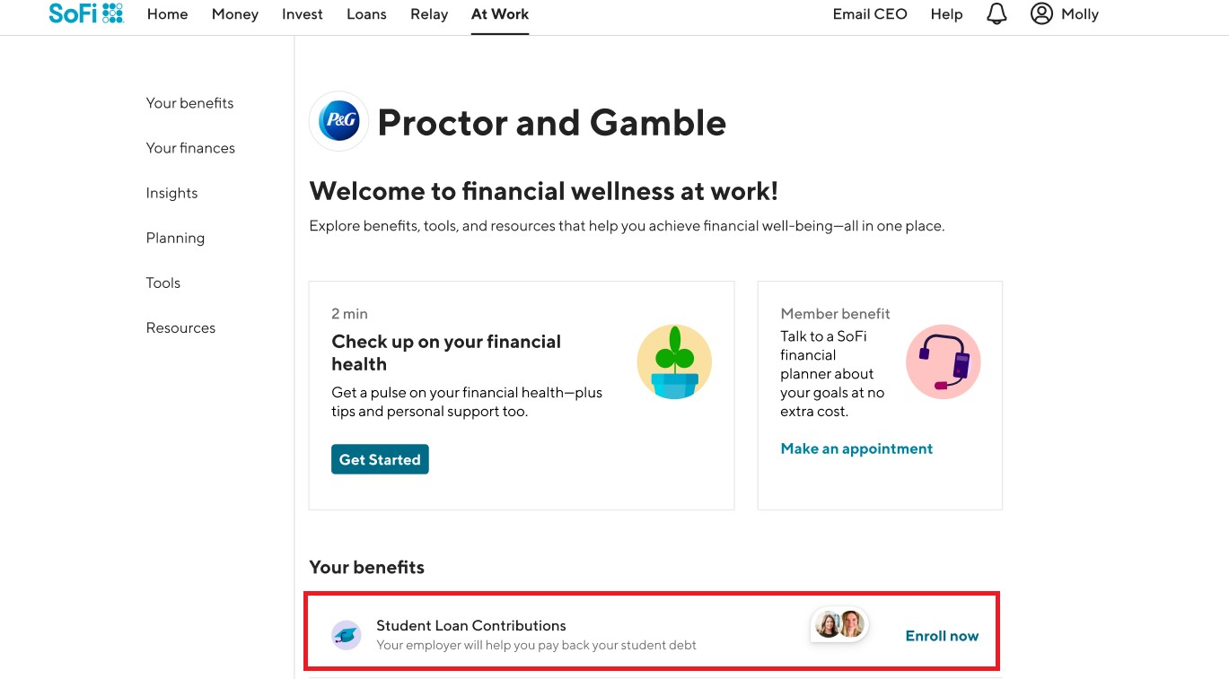This screenshot has width=1229, height=679.
Task: Click the SoFi logo
Action: click(x=85, y=13)
